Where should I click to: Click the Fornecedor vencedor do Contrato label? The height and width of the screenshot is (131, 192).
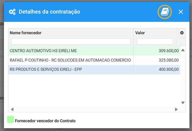pos(45,121)
